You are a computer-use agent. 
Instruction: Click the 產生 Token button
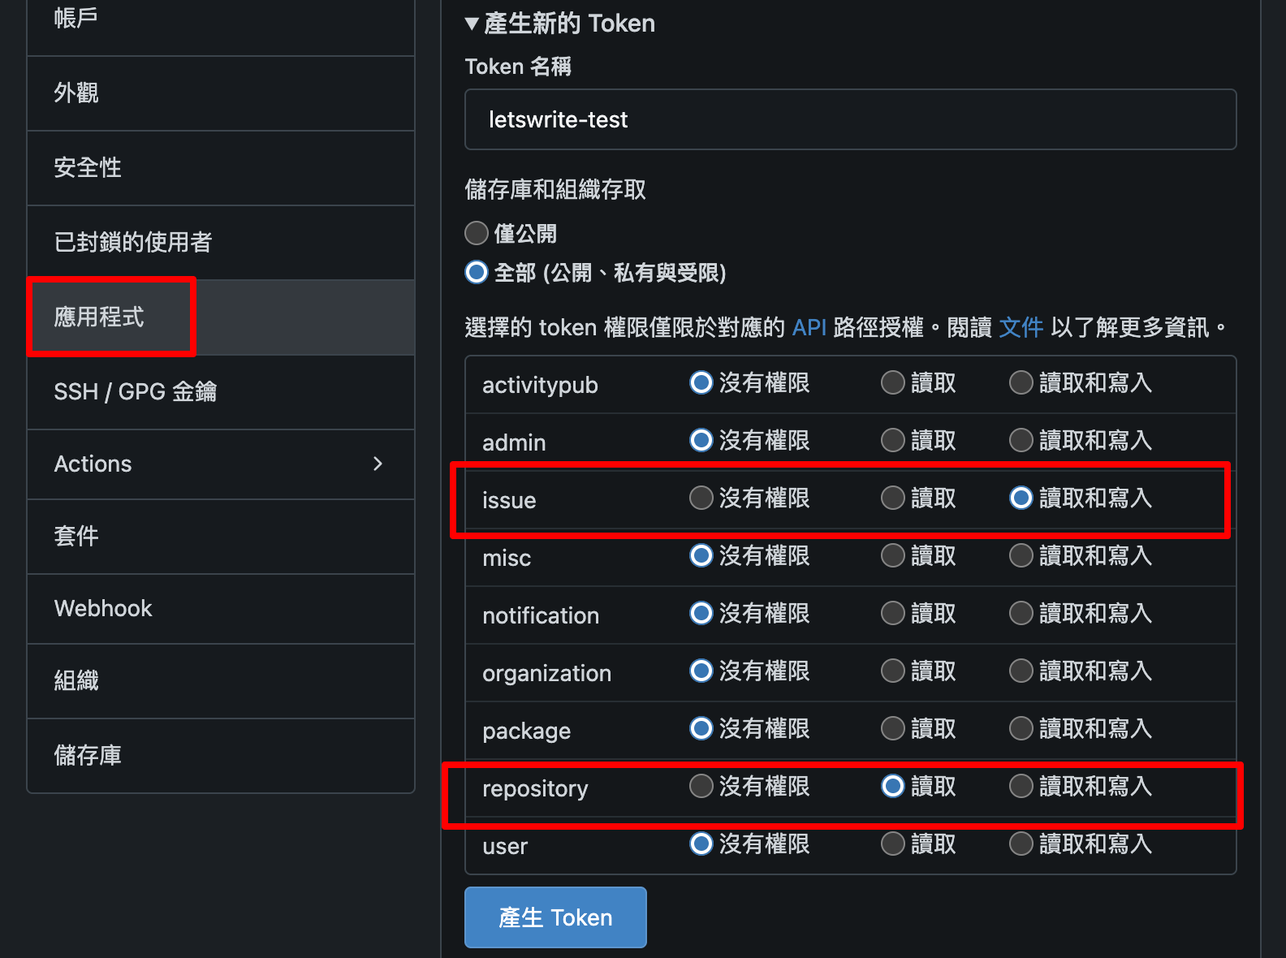tap(555, 917)
